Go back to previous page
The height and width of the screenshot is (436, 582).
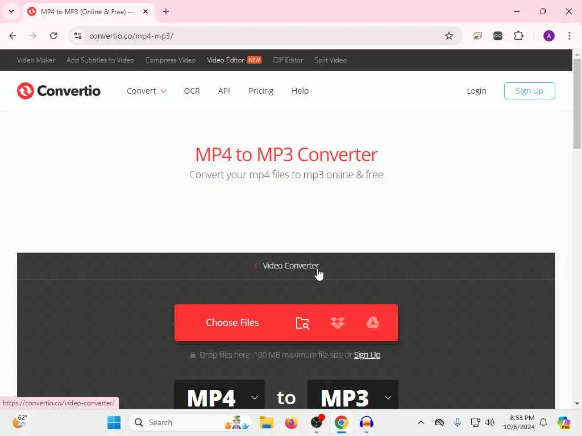click(x=13, y=36)
